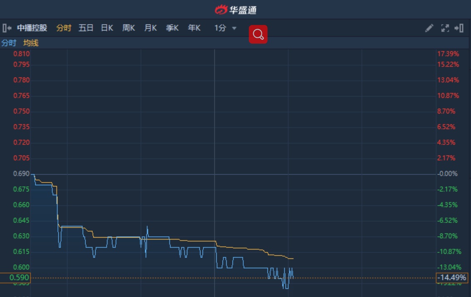
Task: Open the red search magnifier button
Action: (x=258, y=34)
